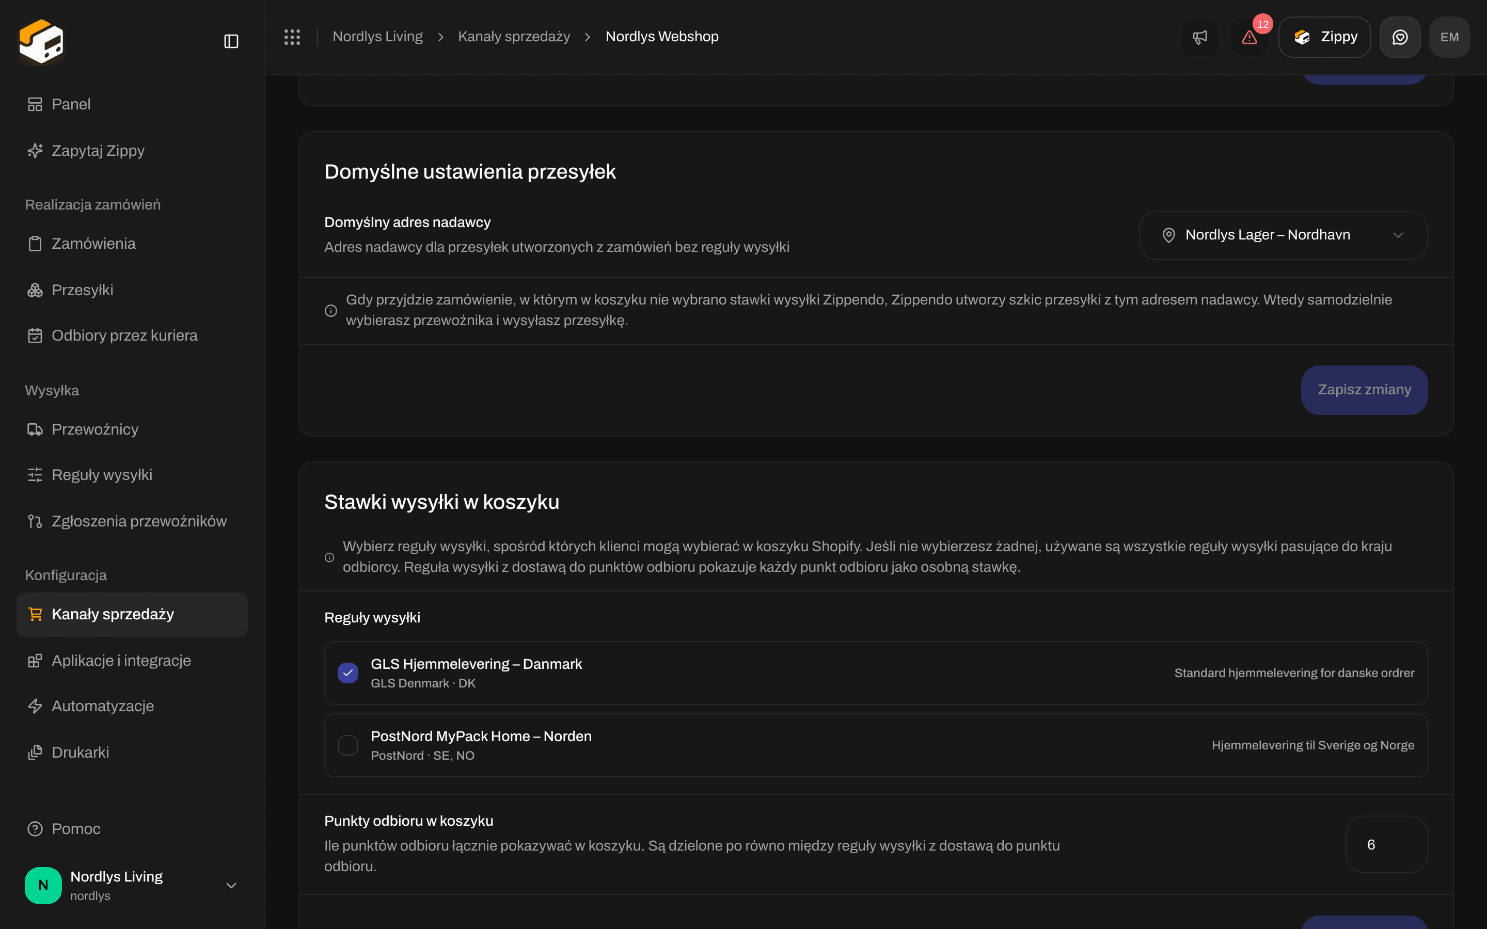Open Zamówienia in the sidebar

(x=132, y=244)
